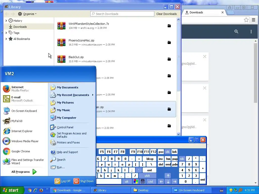The width and height of the screenshot is (259, 194).
Task: Toggle the shft key on keyboard
Action: [x=147, y=176]
